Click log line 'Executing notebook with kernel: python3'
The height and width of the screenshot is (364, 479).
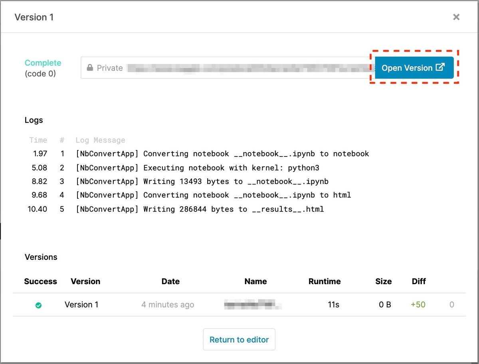tap(198, 168)
